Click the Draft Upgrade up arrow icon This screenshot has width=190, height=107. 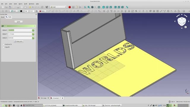point(125,11)
